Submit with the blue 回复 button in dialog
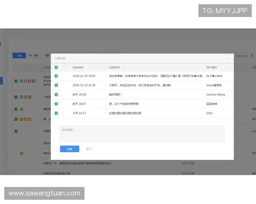This screenshot has width=256, height=204. 70,149
